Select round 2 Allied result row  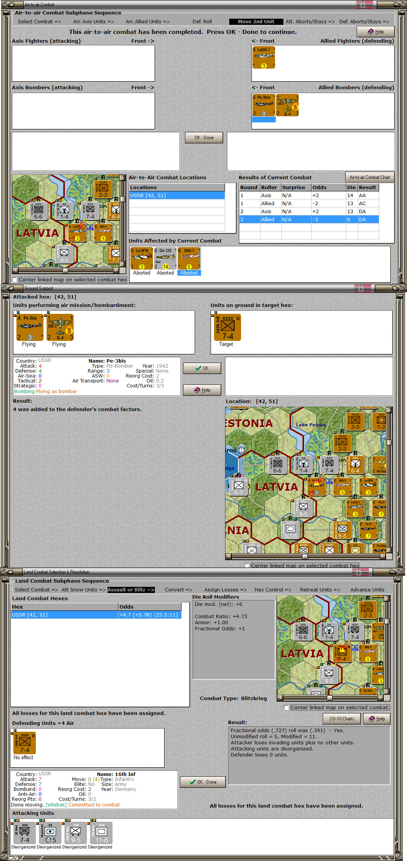[x=309, y=220]
